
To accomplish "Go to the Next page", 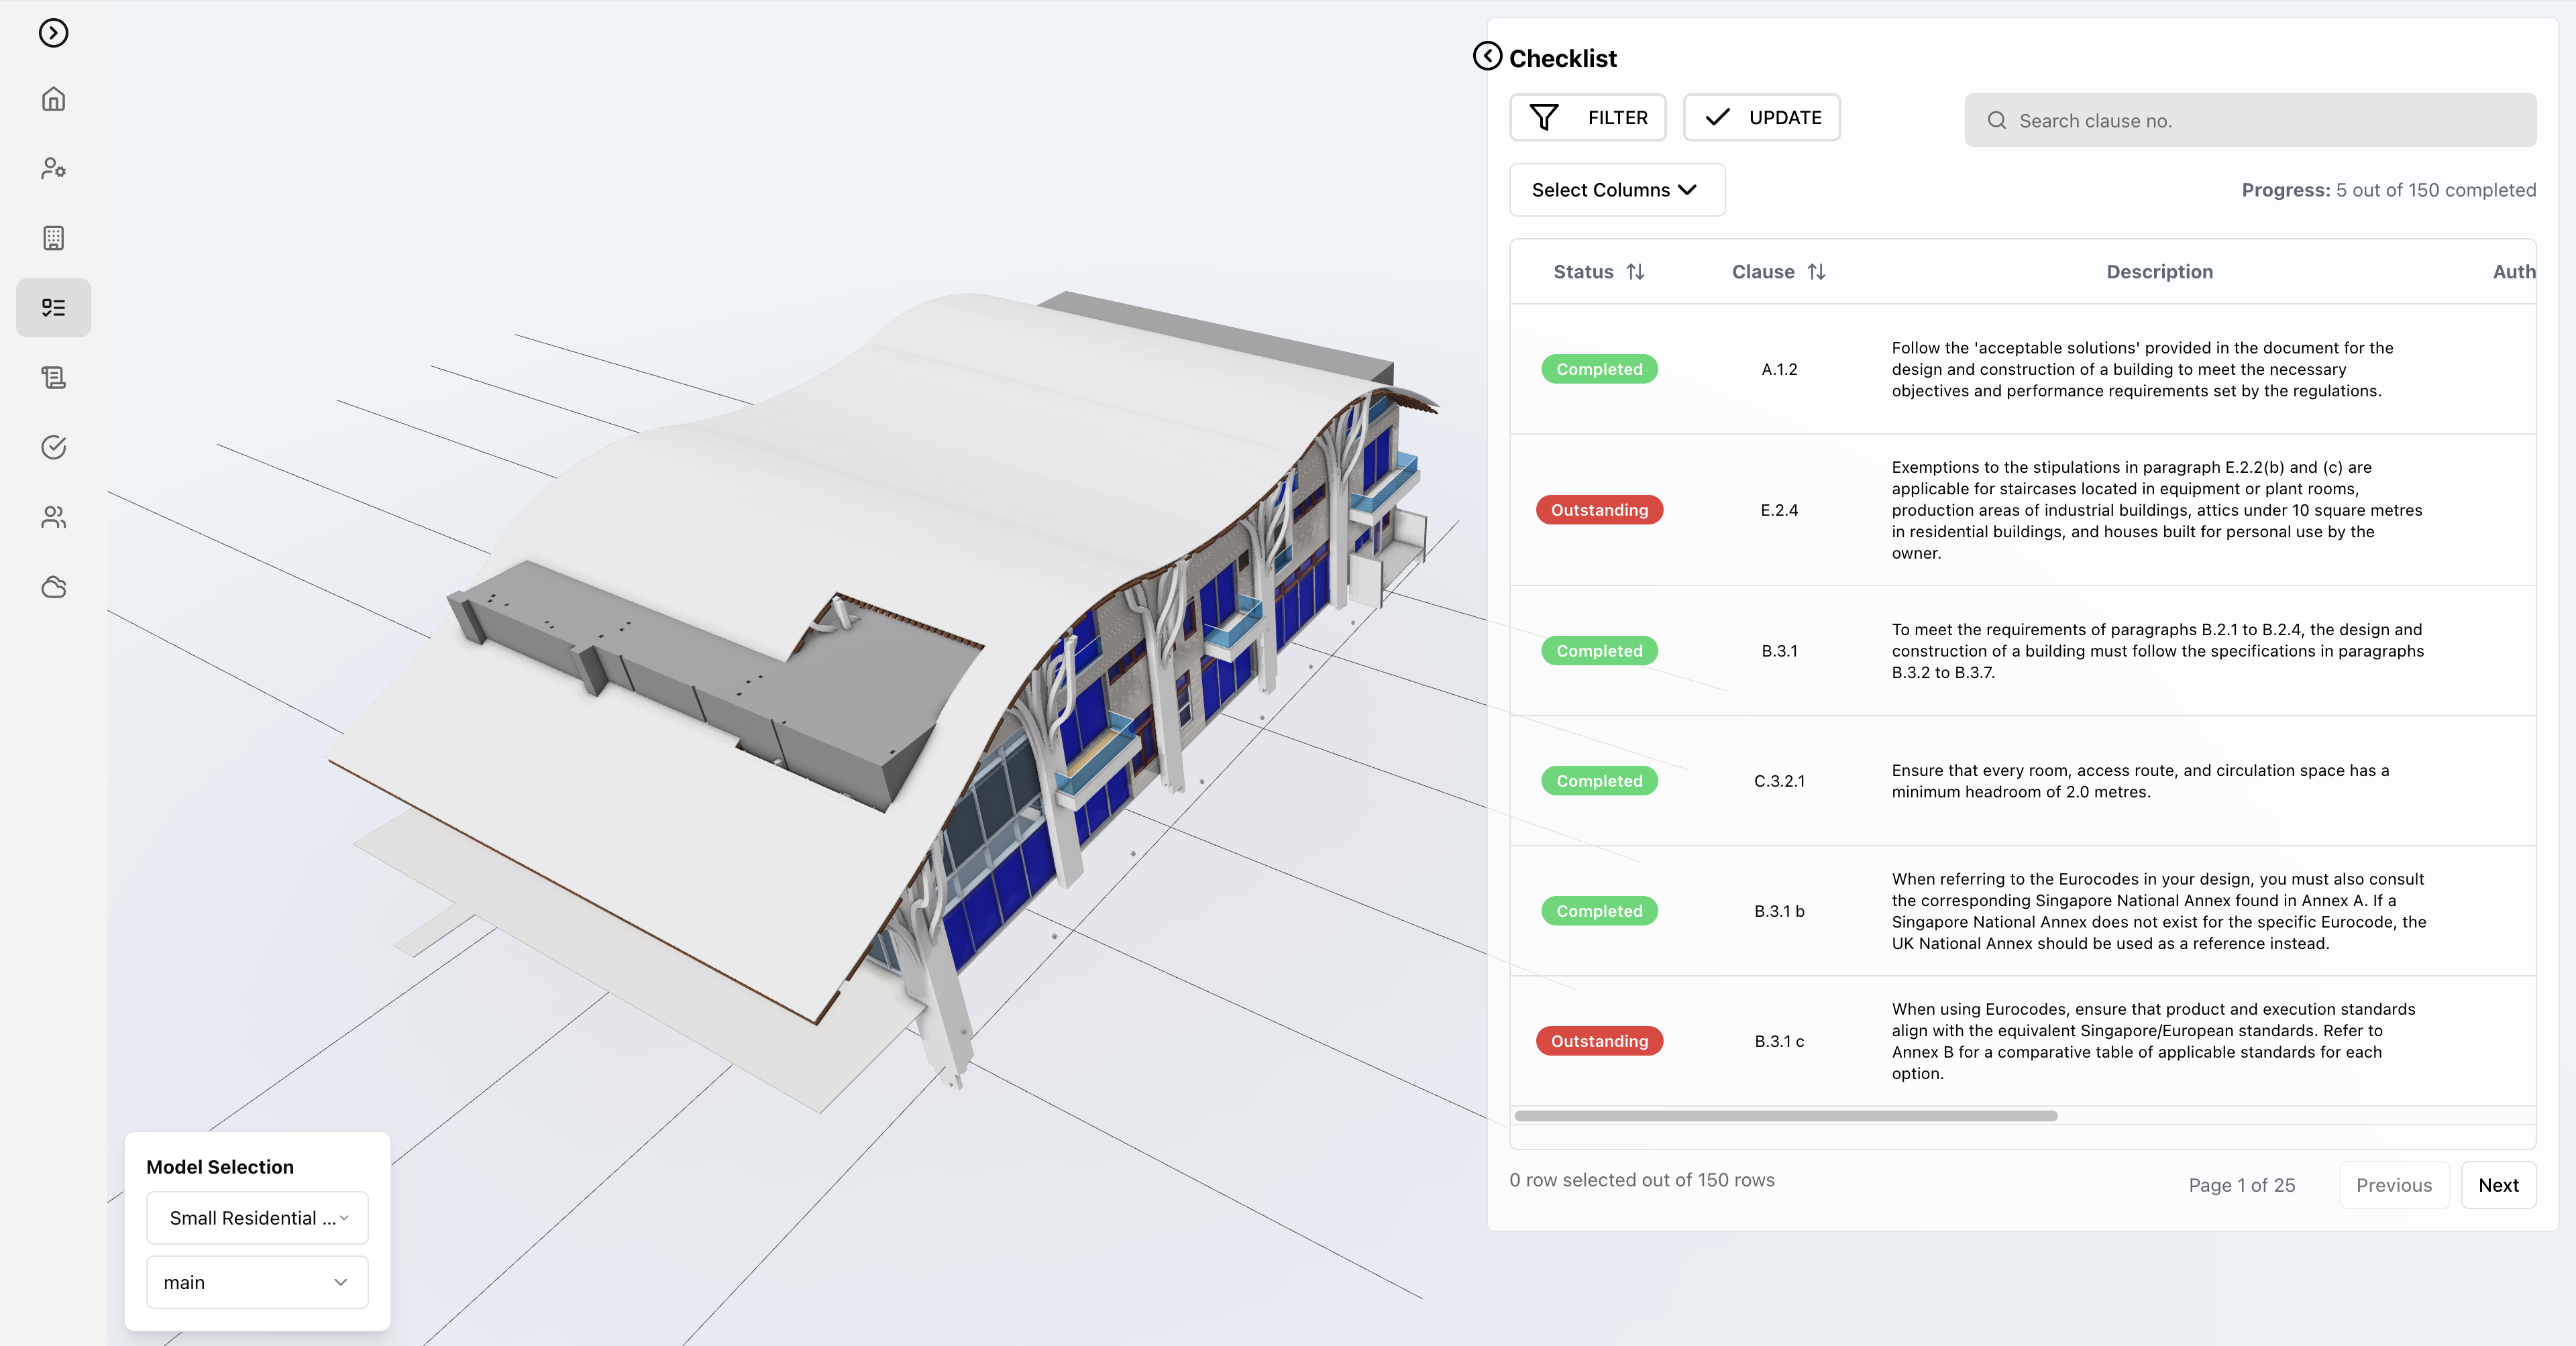I will point(2497,1185).
